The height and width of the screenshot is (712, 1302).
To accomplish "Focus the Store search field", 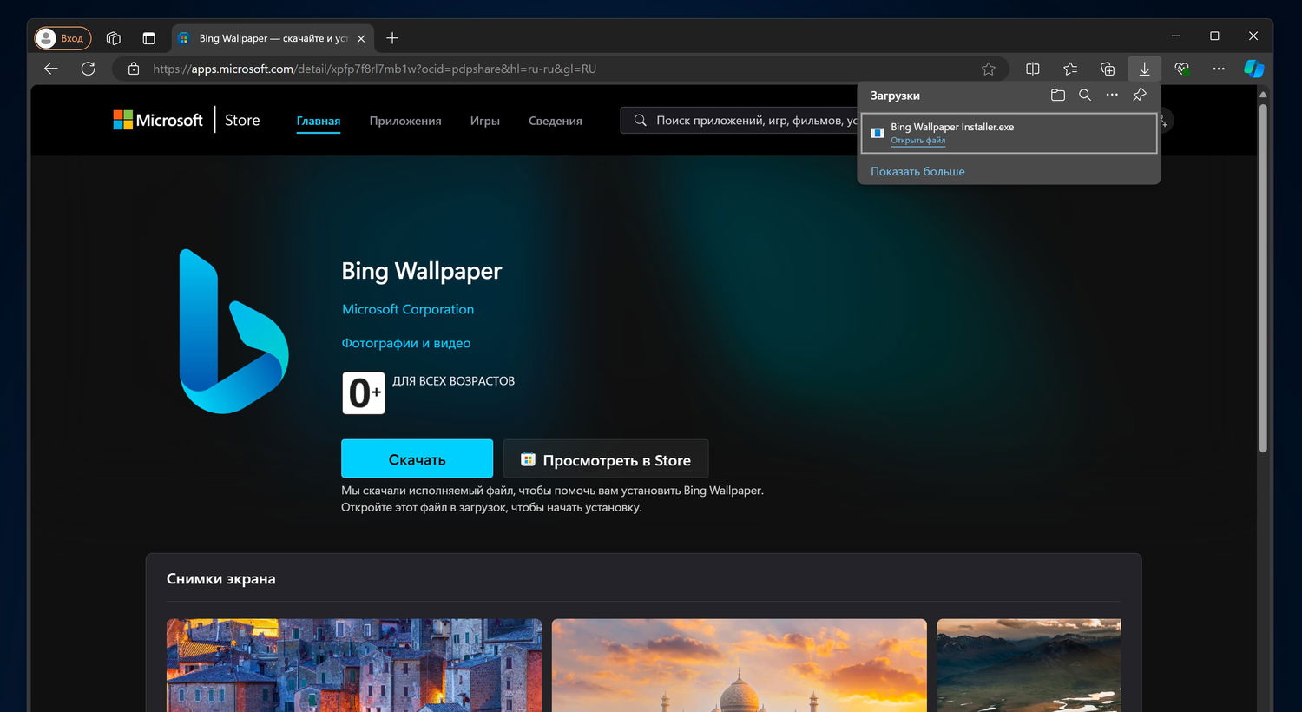I will coord(739,121).
